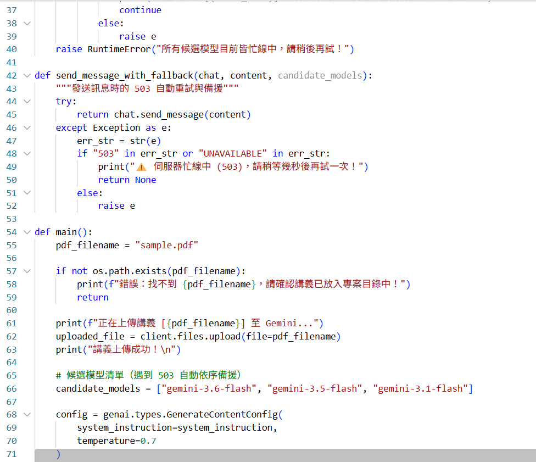Click the "continue" keyword on line 37

tap(141, 10)
